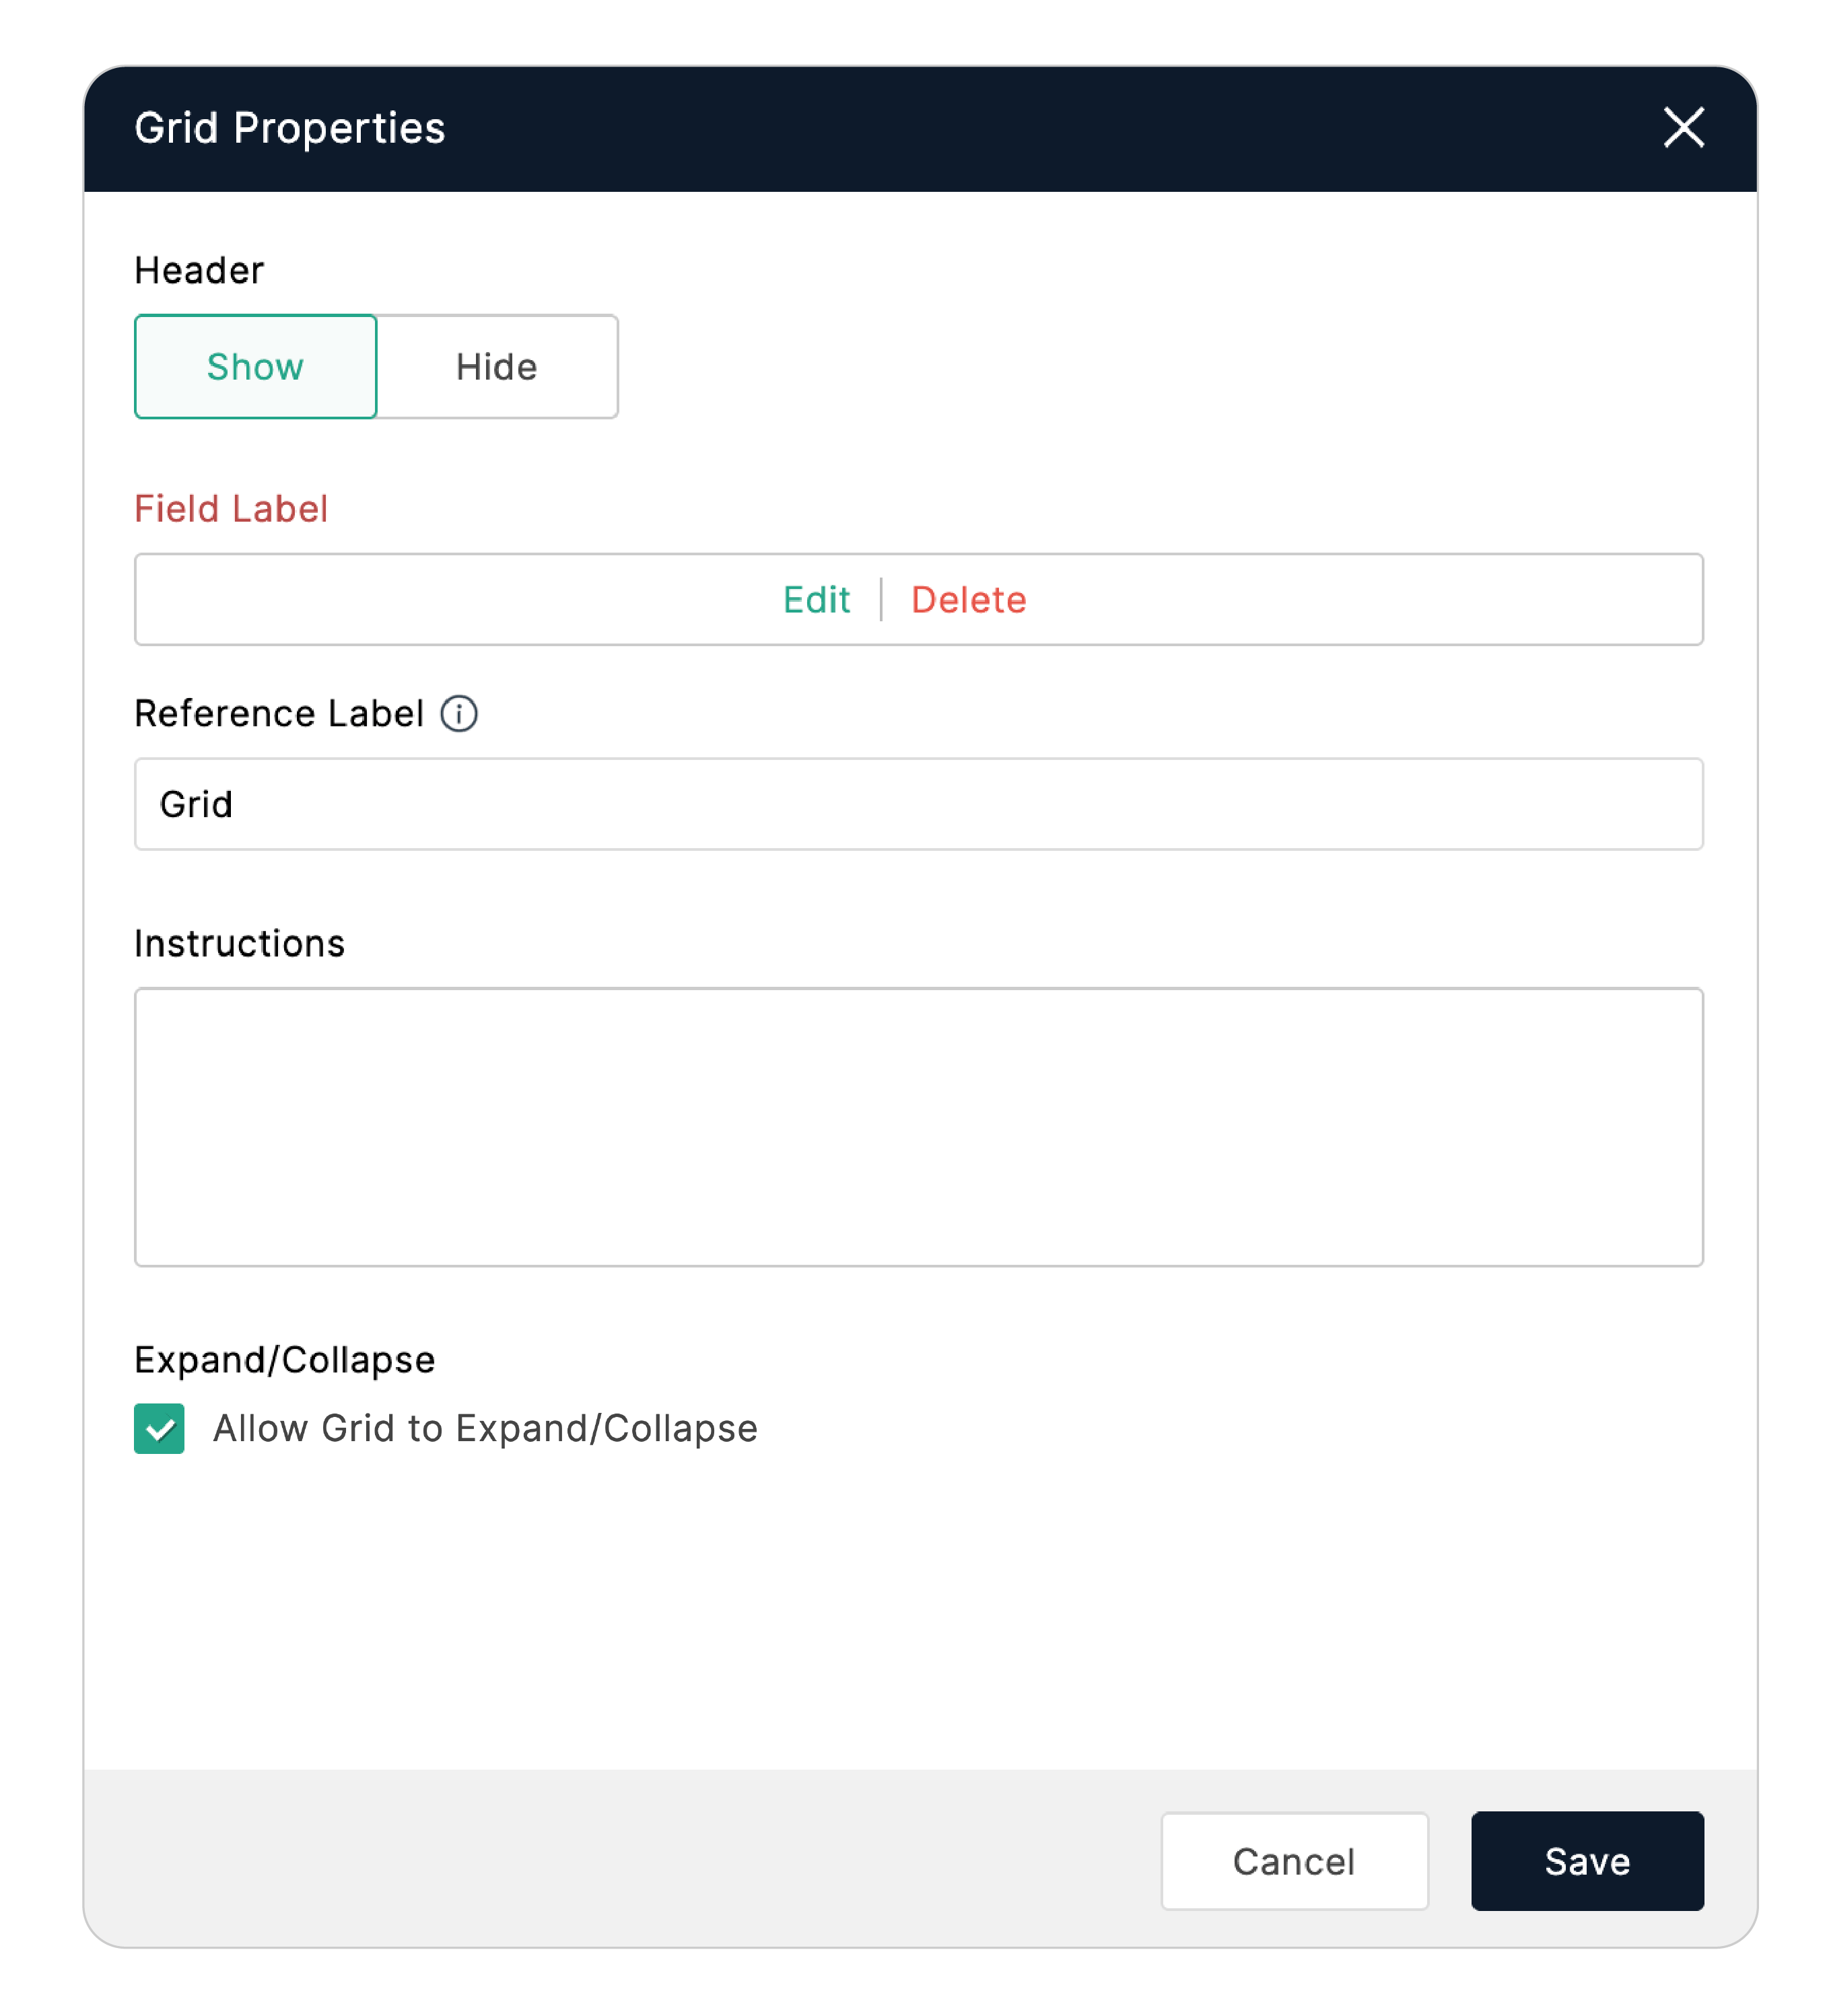Click the Instructions heading label
Viewport: 1827px width, 2016px height.
240,944
